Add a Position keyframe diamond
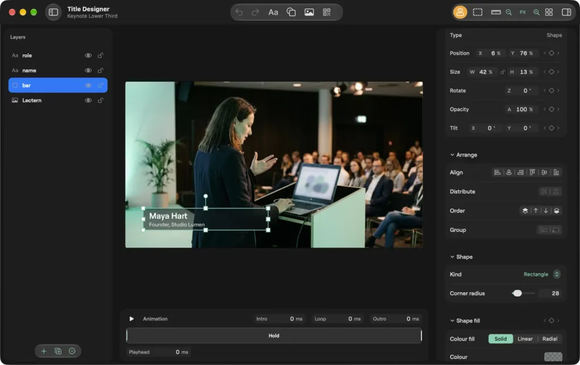This screenshot has height=365, width=580. point(551,53)
